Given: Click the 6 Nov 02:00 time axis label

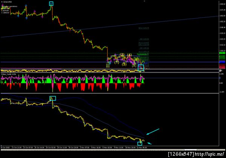Looking at the screenshot, I should point(107,147).
